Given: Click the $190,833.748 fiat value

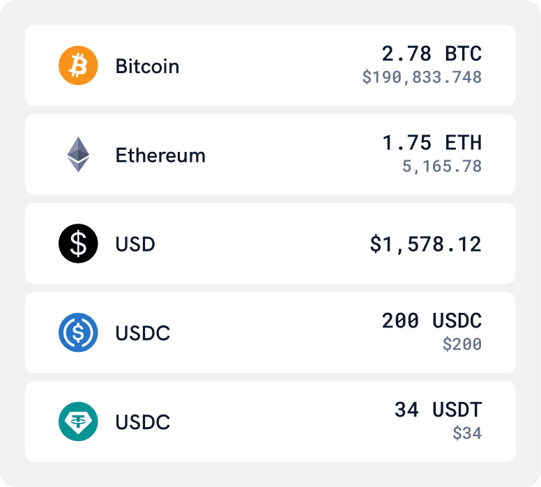Looking at the screenshot, I should click(x=422, y=77).
